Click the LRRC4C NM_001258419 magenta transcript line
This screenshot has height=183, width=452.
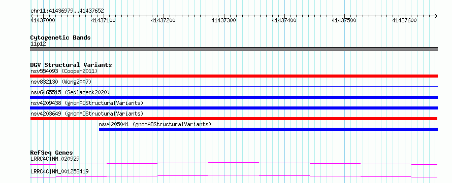click(234, 176)
